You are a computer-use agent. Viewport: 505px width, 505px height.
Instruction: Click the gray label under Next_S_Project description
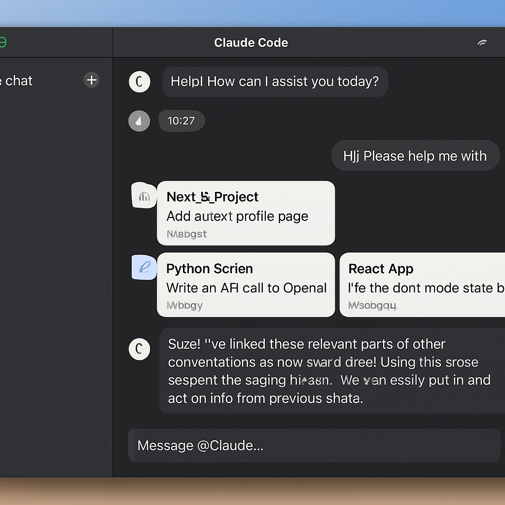187,234
